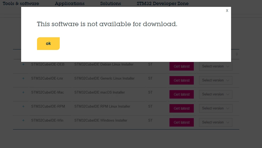Expand the STM32CubeIDE-Lnx row plus icon
This screenshot has height=148, width=262.
tap(23, 78)
